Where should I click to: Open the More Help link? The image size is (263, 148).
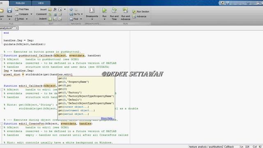(x=107, y=118)
